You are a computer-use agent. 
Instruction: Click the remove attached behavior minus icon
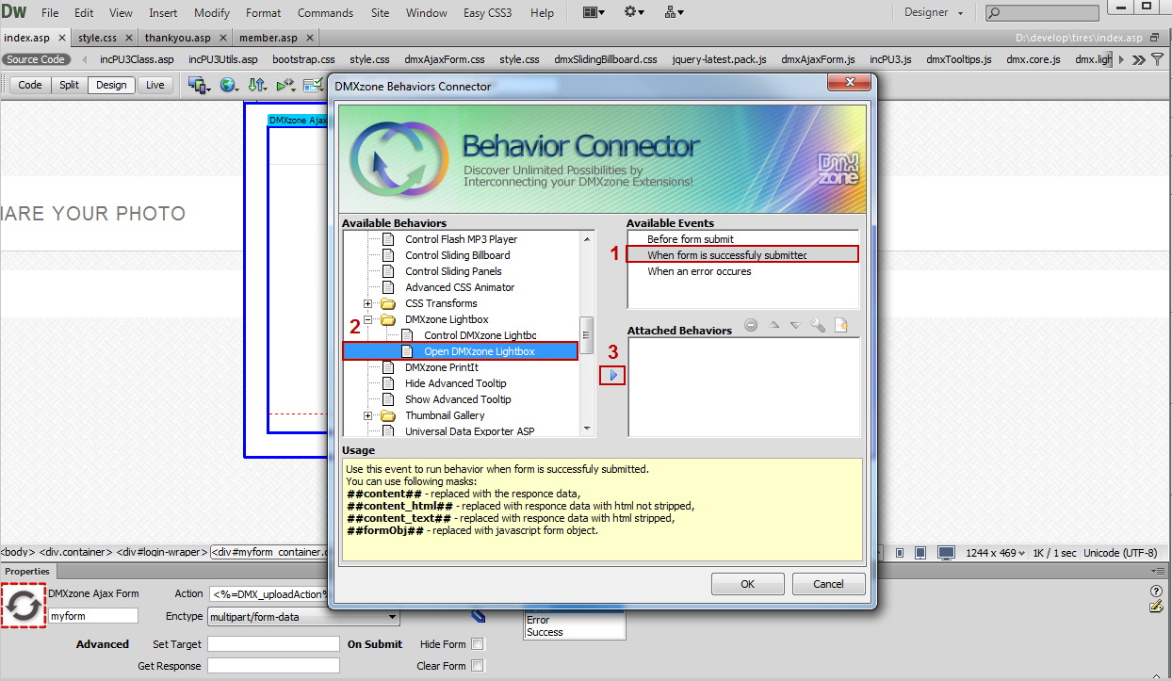pos(751,325)
